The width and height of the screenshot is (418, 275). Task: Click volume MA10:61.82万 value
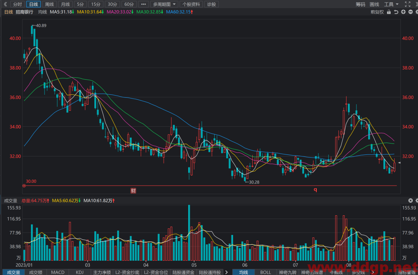[x=99, y=201]
